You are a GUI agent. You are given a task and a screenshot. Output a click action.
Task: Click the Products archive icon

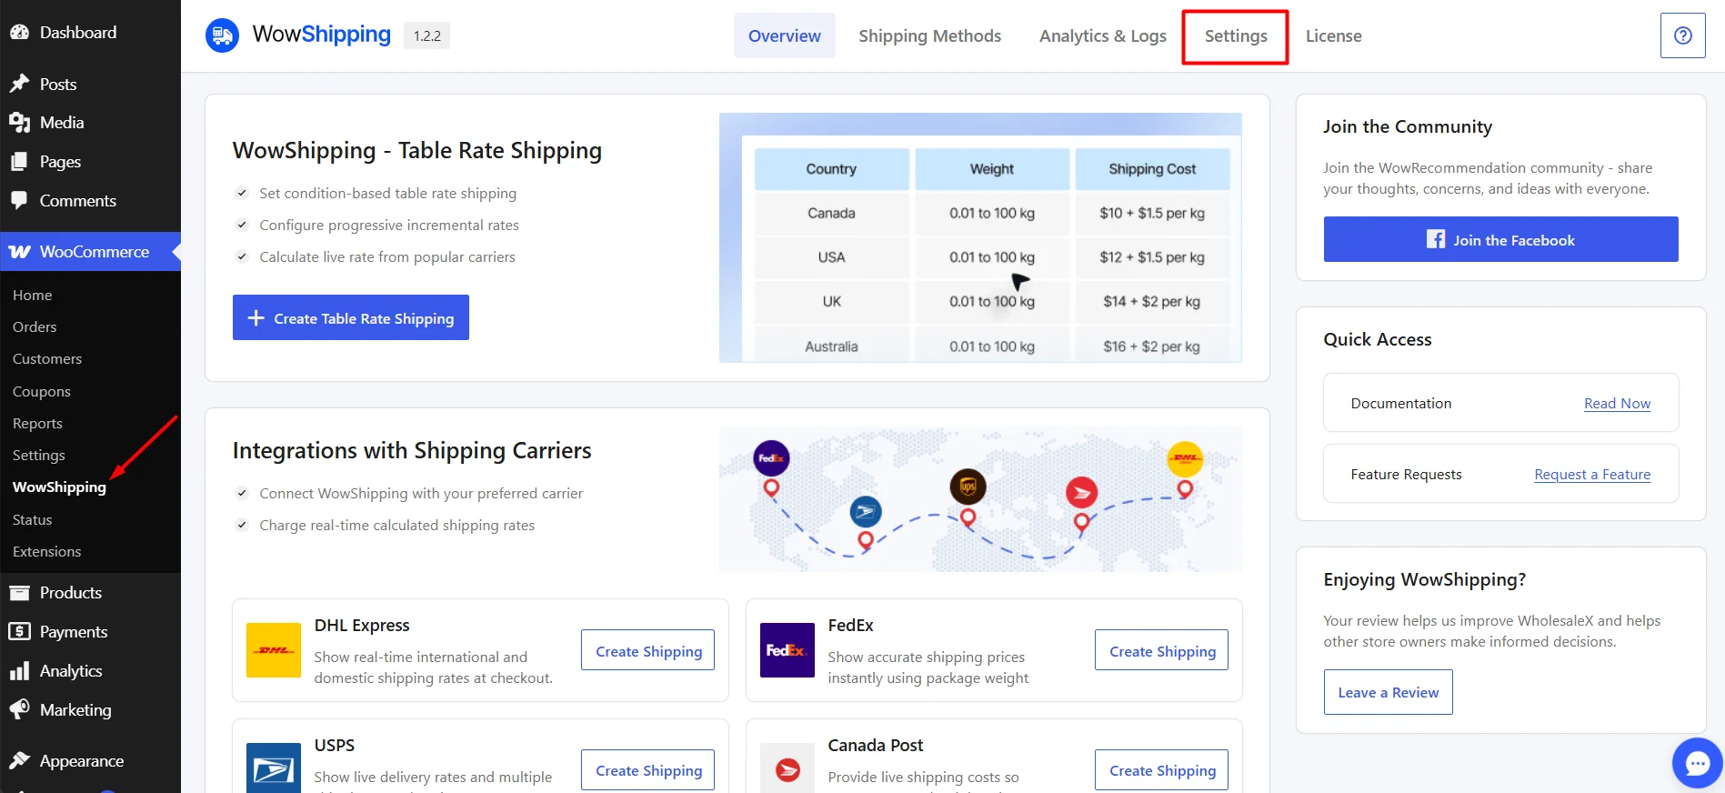[19, 593]
